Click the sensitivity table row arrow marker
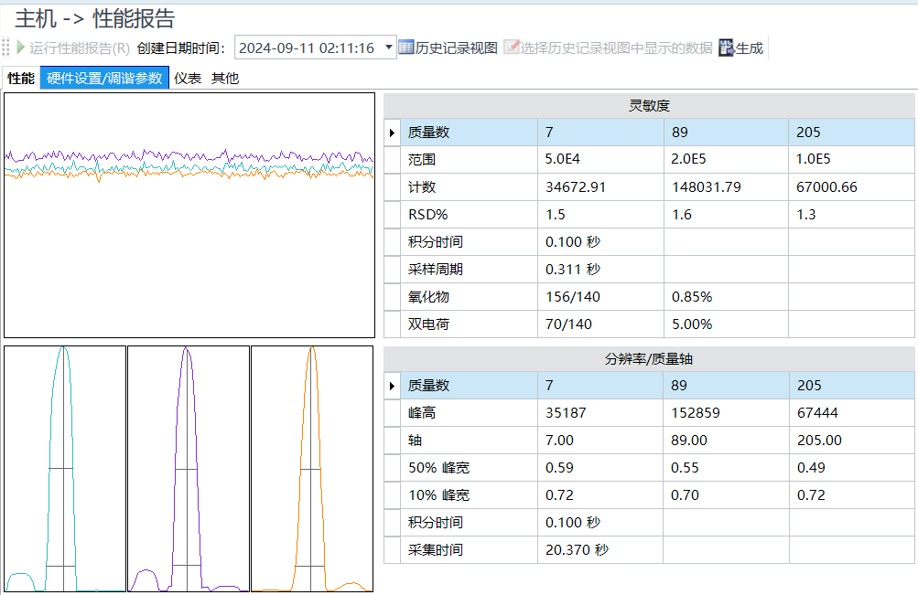 click(393, 133)
